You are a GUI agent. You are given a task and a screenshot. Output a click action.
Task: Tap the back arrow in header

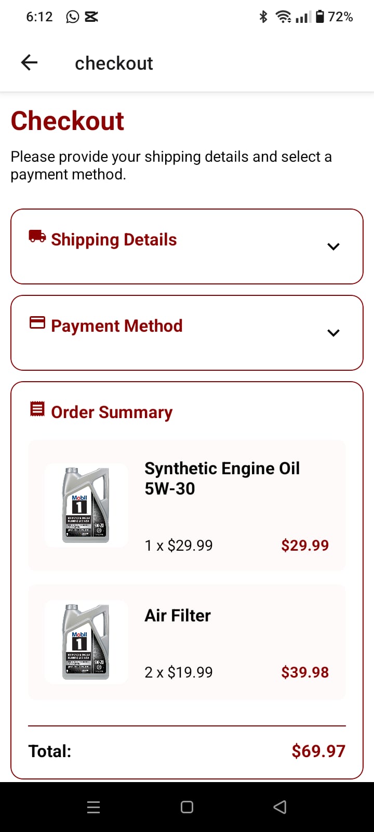(x=30, y=63)
